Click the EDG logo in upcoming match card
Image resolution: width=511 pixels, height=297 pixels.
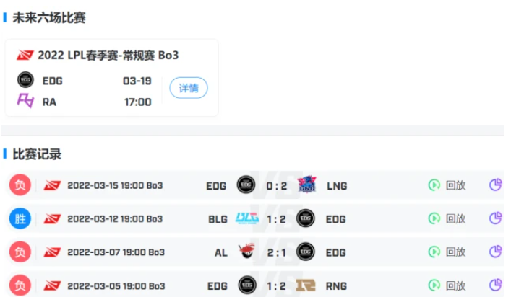pos(25,79)
